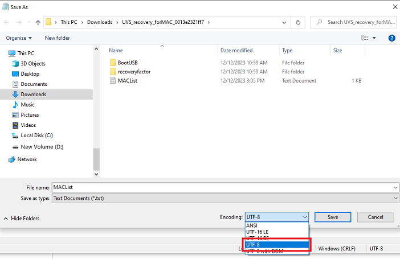The width and height of the screenshot is (400, 259).
Task: Click the File name input field
Action: 223,187
